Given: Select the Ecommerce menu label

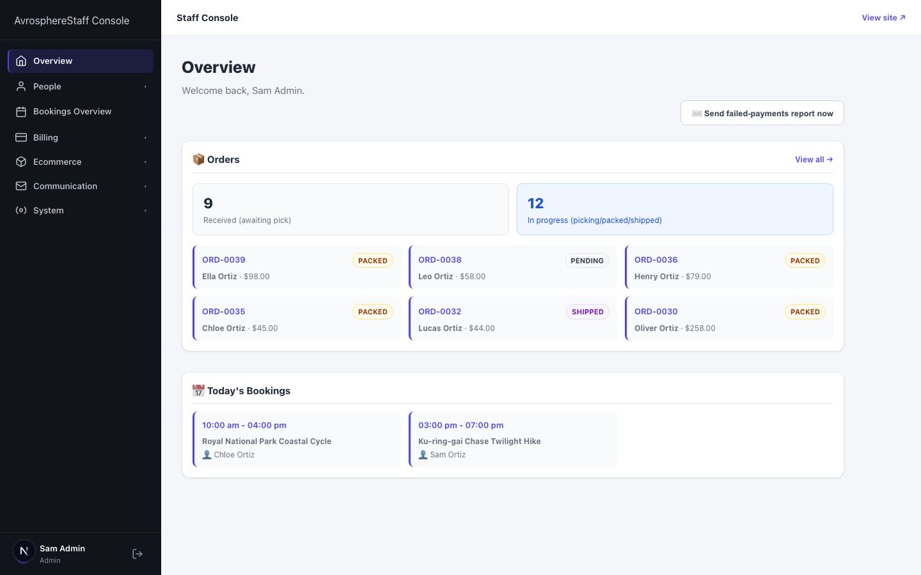Looking at the screenshot, I should click(x=57, y=162).
